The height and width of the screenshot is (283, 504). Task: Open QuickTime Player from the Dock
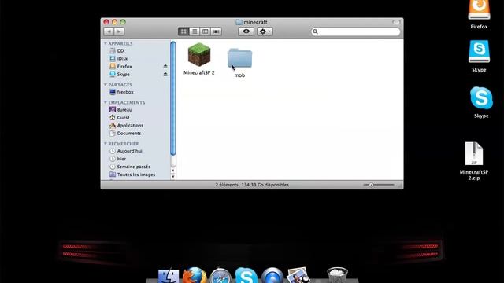coord(272,276)
